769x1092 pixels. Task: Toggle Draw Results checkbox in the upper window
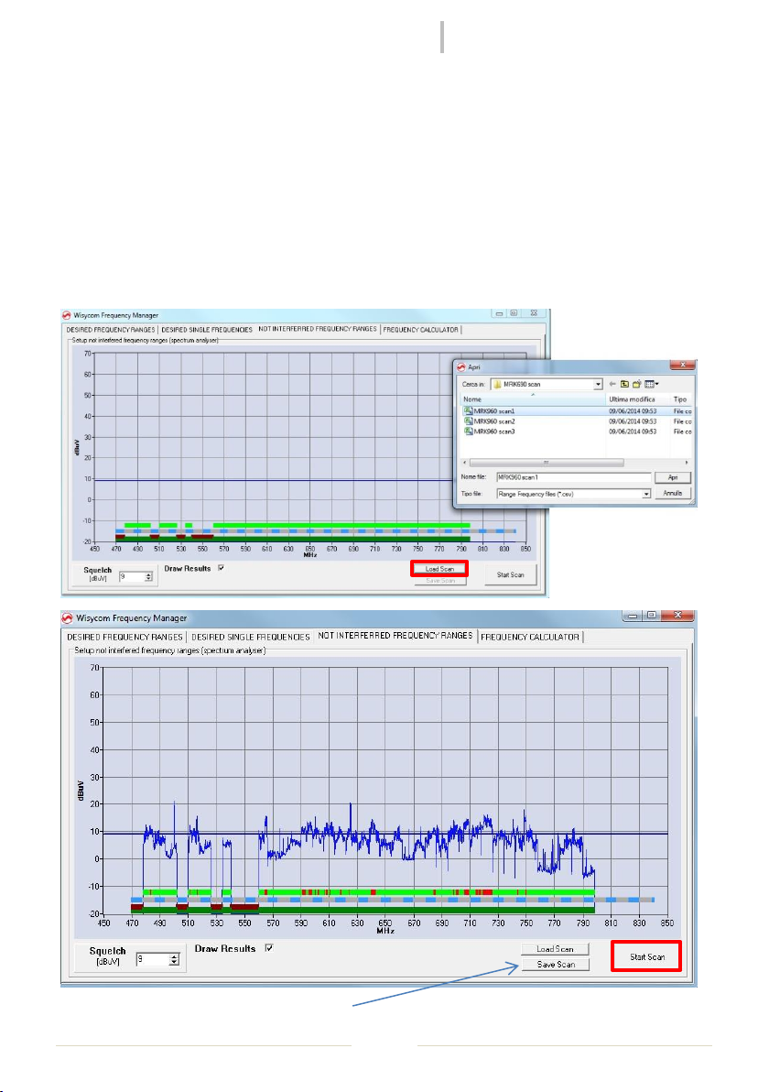click(222, 568)
